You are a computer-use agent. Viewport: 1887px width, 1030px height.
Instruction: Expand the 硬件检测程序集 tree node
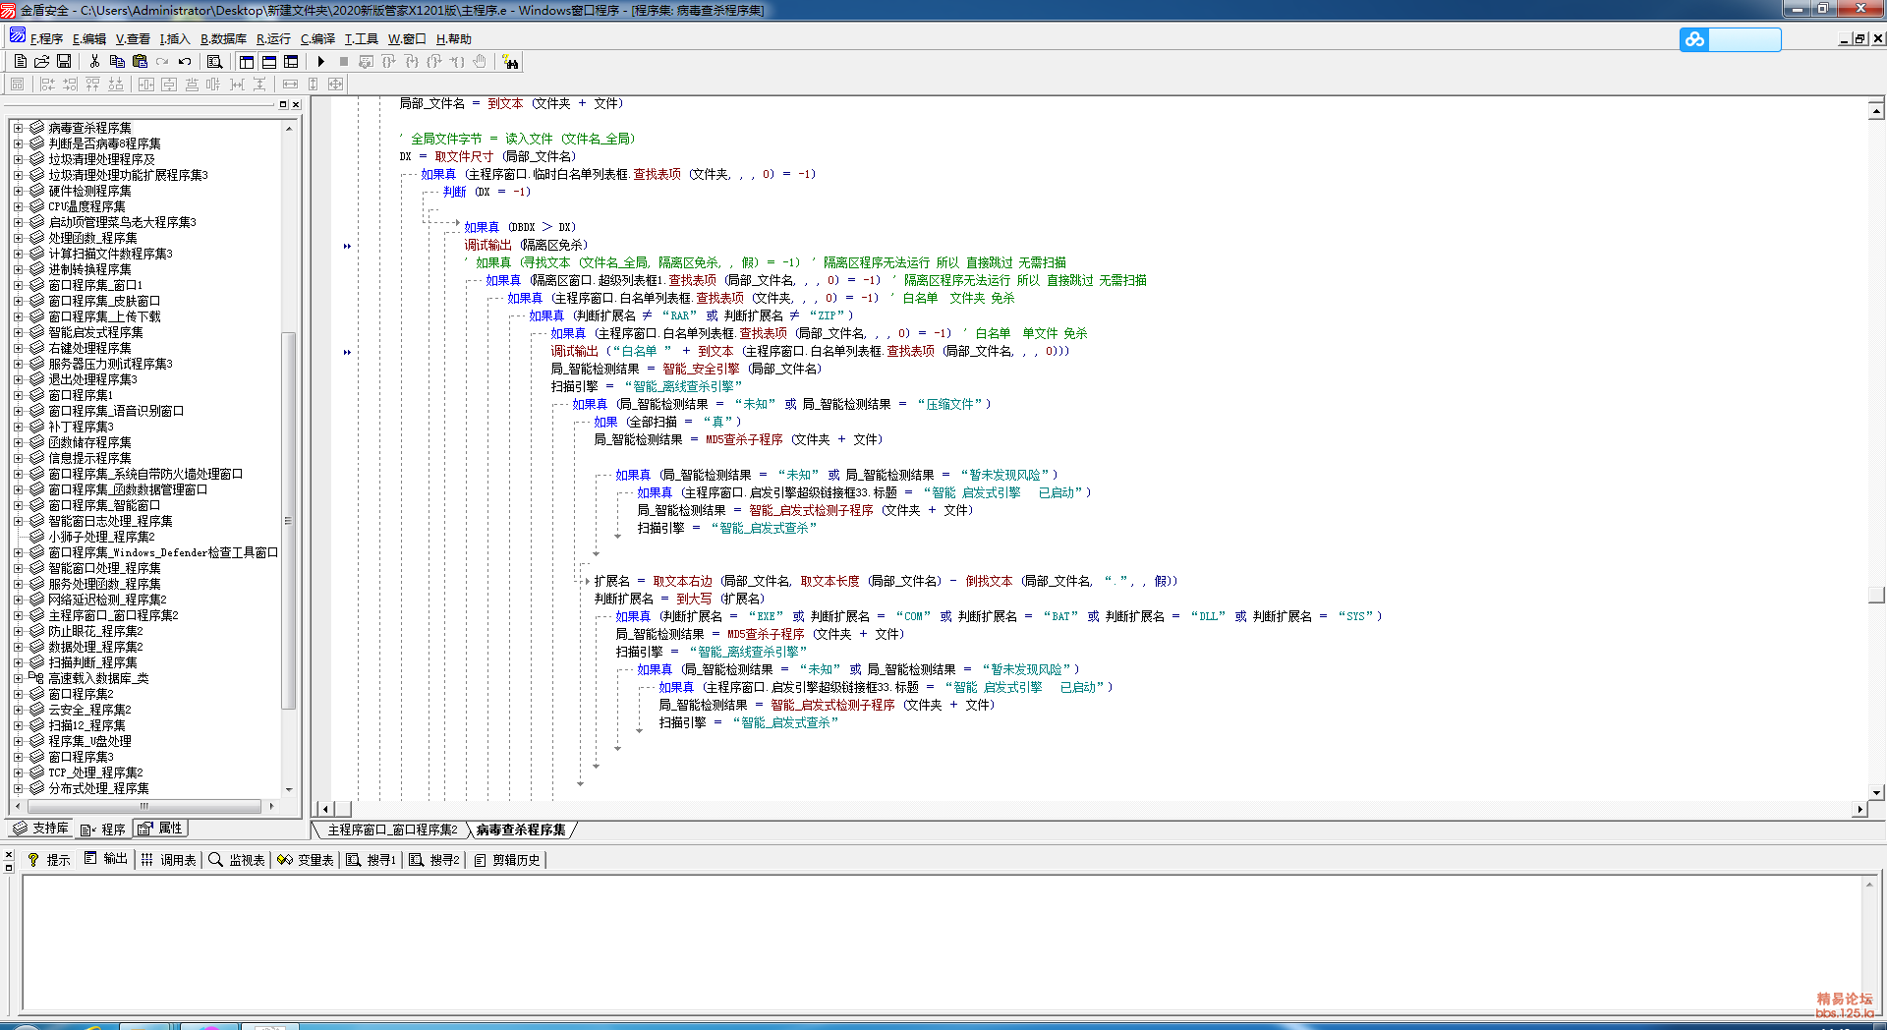pyautogui.click(x=18, y=191)
